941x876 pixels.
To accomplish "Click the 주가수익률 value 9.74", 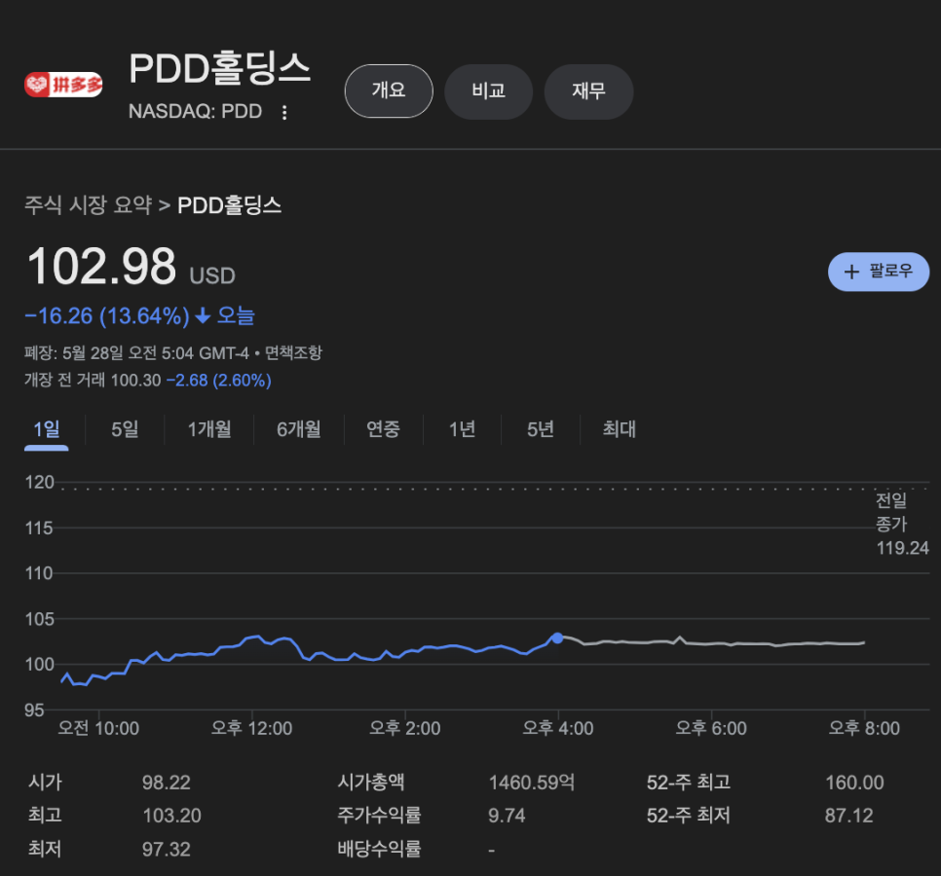I will coord(507,816).
